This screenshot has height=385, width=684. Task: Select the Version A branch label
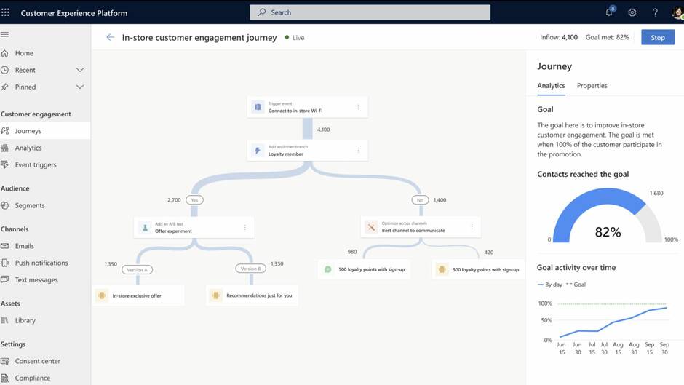[x=137, y=269]
